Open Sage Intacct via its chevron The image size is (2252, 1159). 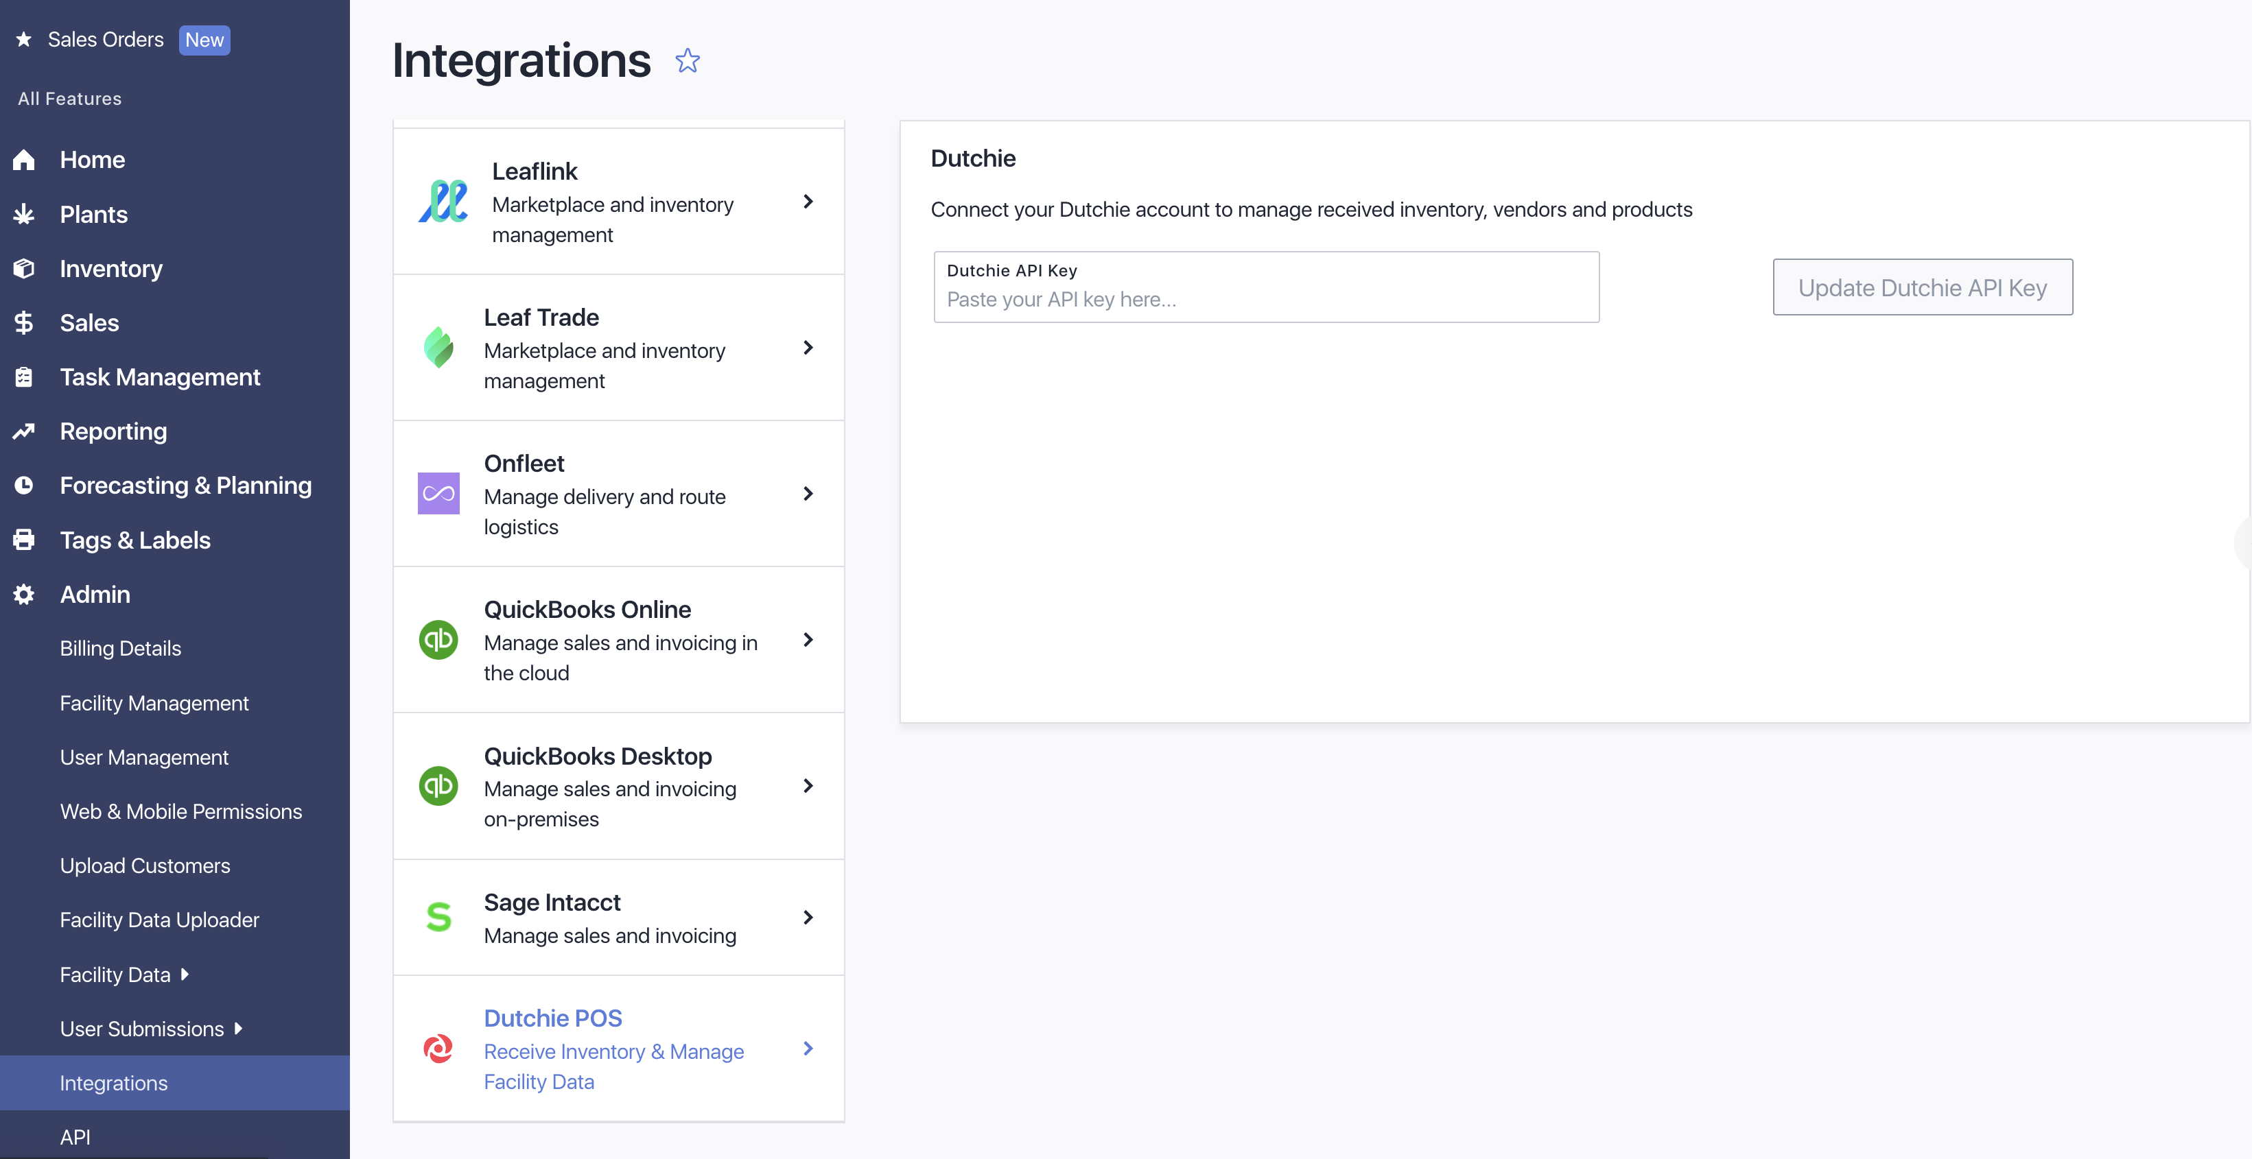tap(809, 917)
